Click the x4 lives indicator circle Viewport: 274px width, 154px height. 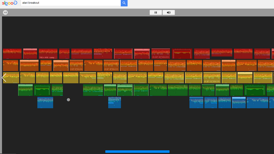(5, 12)
